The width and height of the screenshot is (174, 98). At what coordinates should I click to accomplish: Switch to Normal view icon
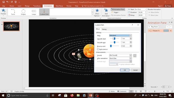point(131,91)
